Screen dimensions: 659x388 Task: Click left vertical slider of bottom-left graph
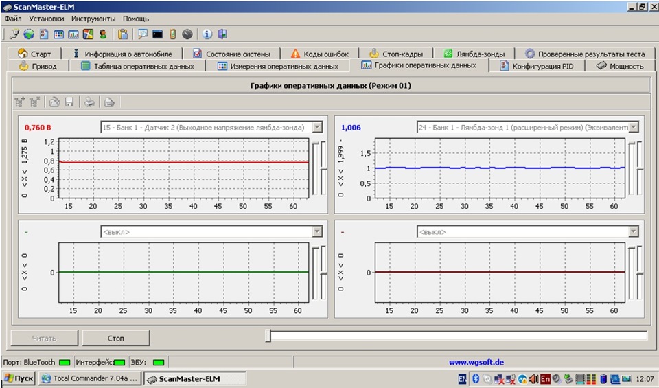point(315,273)
